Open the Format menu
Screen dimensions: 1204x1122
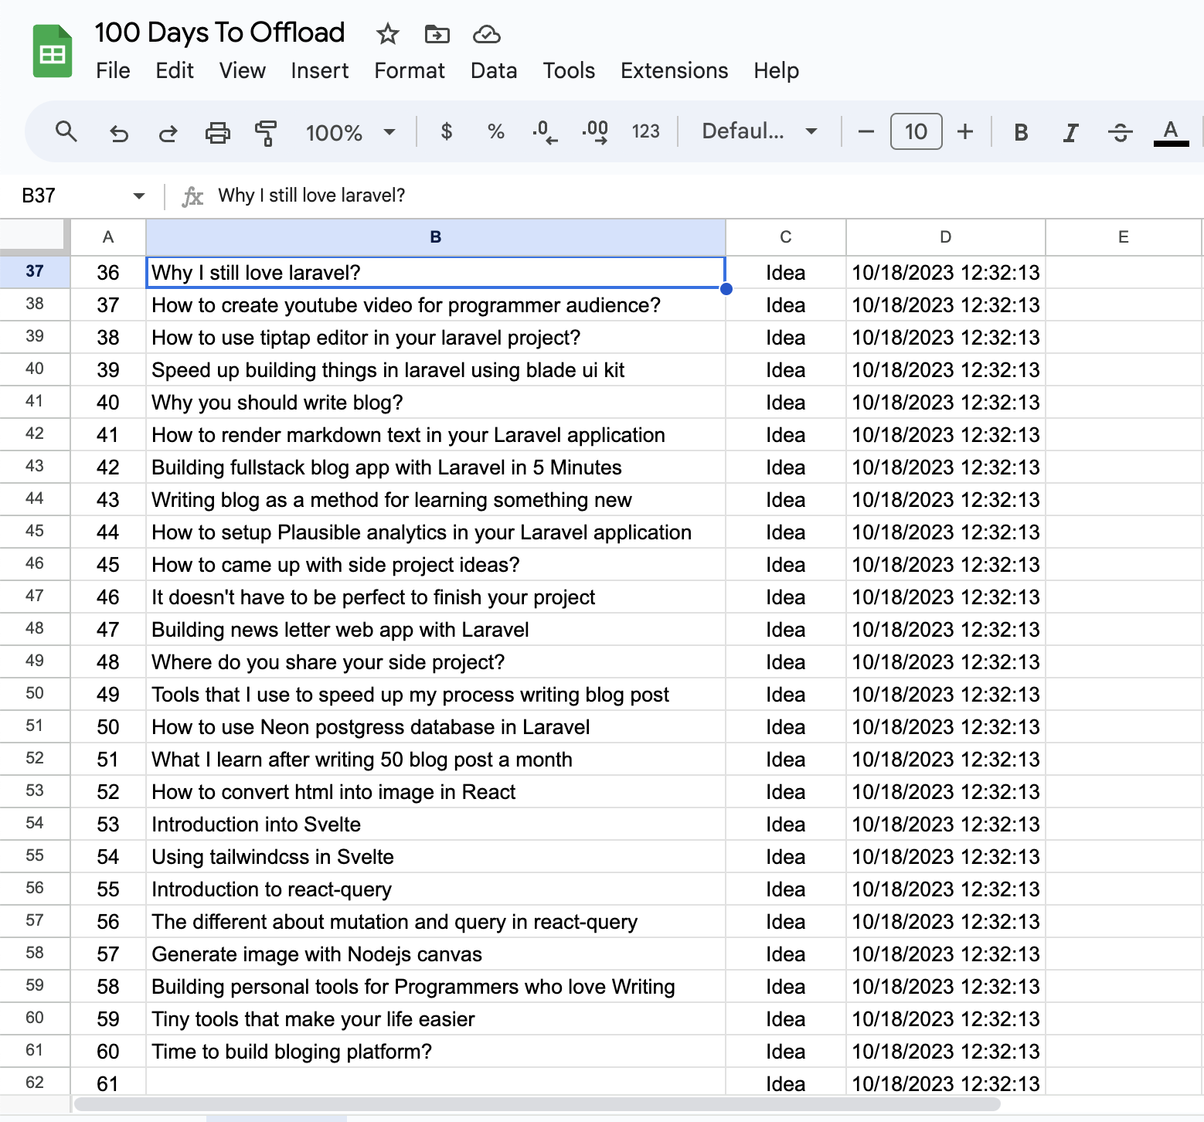click(410, 71)
